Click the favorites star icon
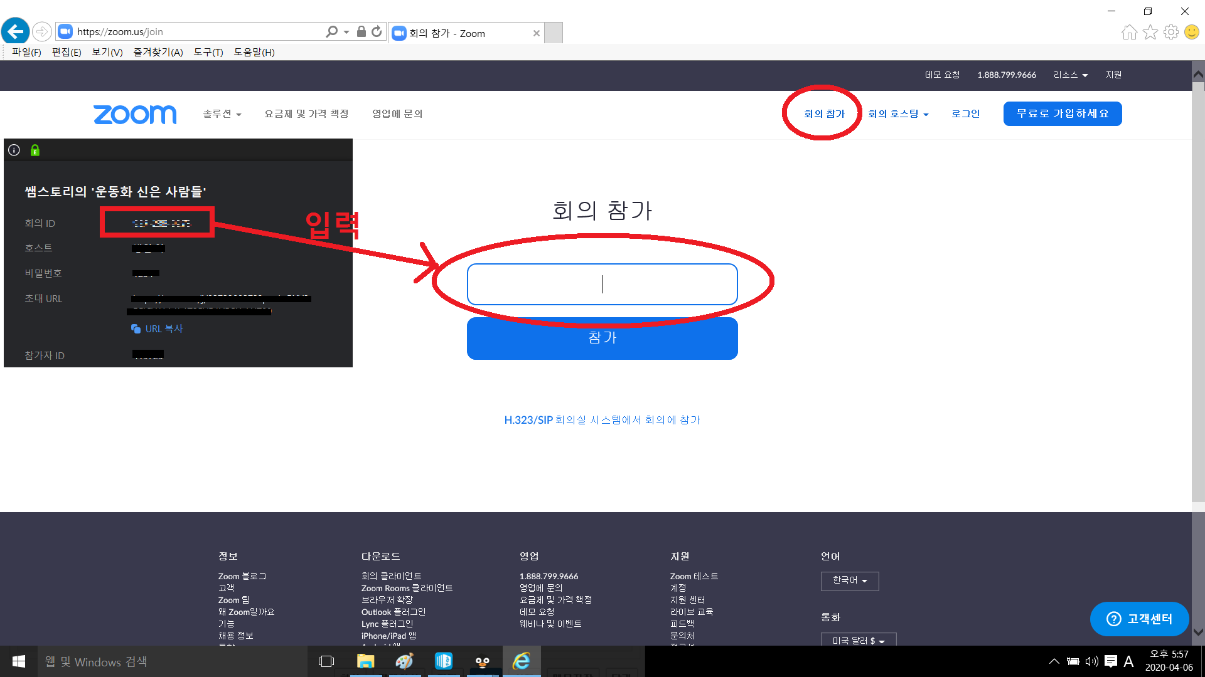Viewport: 1205px width, 677px height. click(x=1150, y=32)
